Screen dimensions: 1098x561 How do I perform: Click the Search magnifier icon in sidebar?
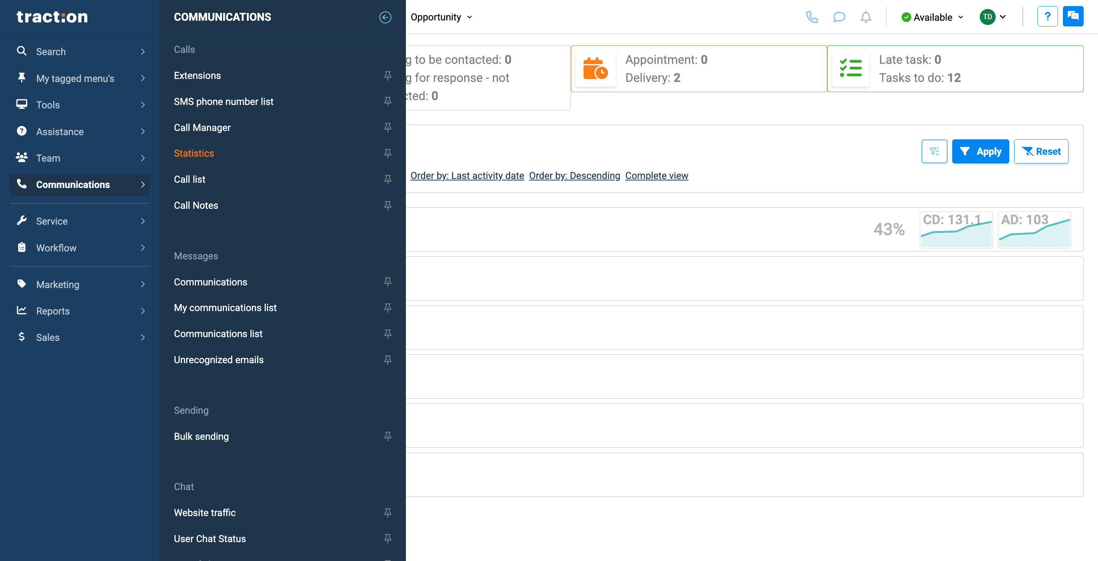point(21,51)
